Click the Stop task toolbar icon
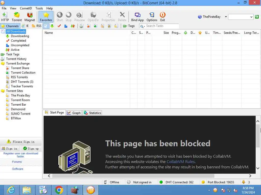 (68, 17)
